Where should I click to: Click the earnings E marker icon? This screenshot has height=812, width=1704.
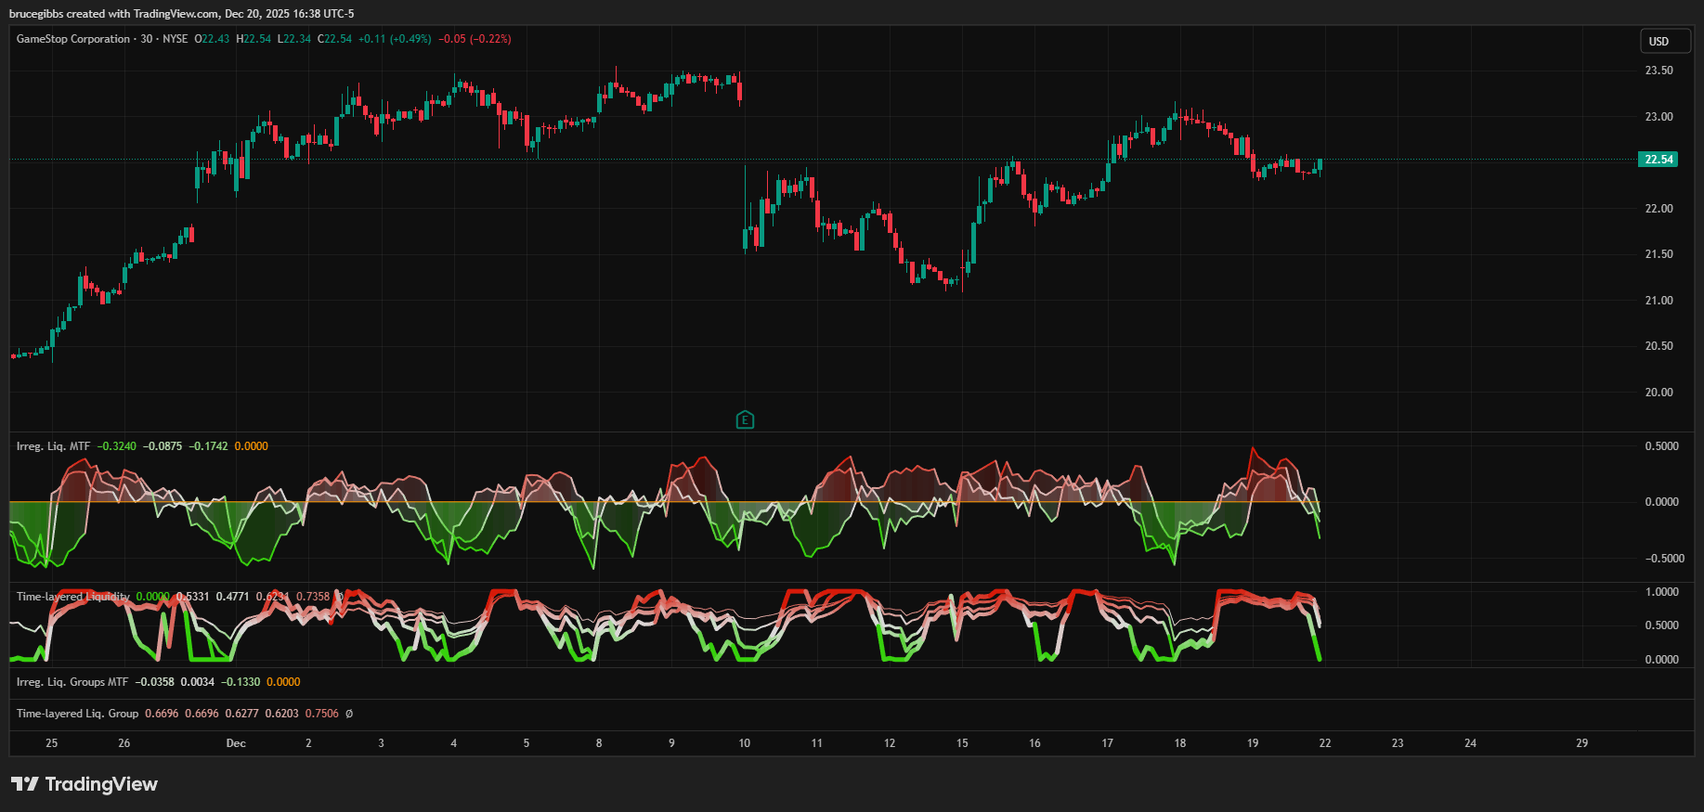tap(745, 420)
